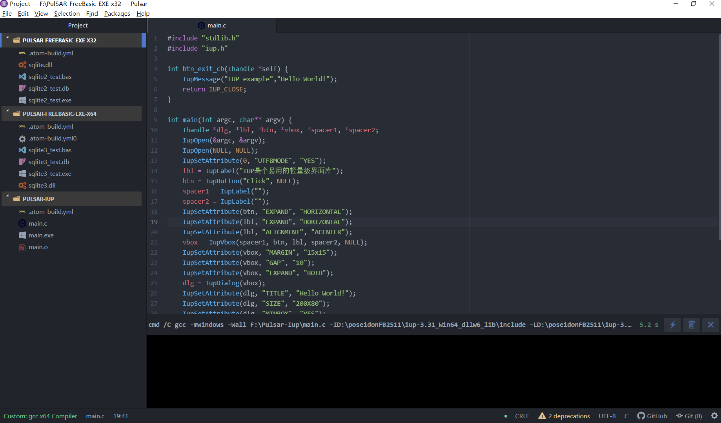
Task: Click the CRLF line ending selector
Action: 522,416
